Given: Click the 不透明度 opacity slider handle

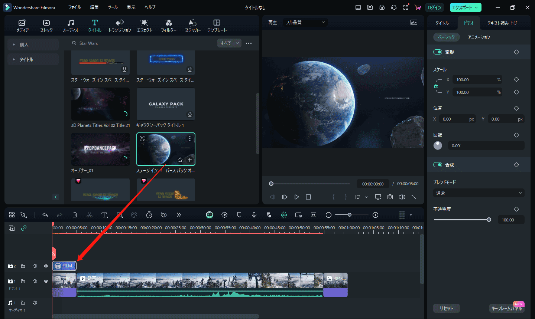Looking at the screenshot, I should coord(489,220).
